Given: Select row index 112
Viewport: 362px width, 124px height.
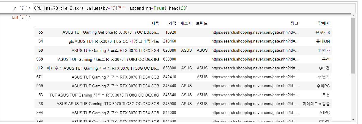Looking at the screenshot, I should point(40,68).
